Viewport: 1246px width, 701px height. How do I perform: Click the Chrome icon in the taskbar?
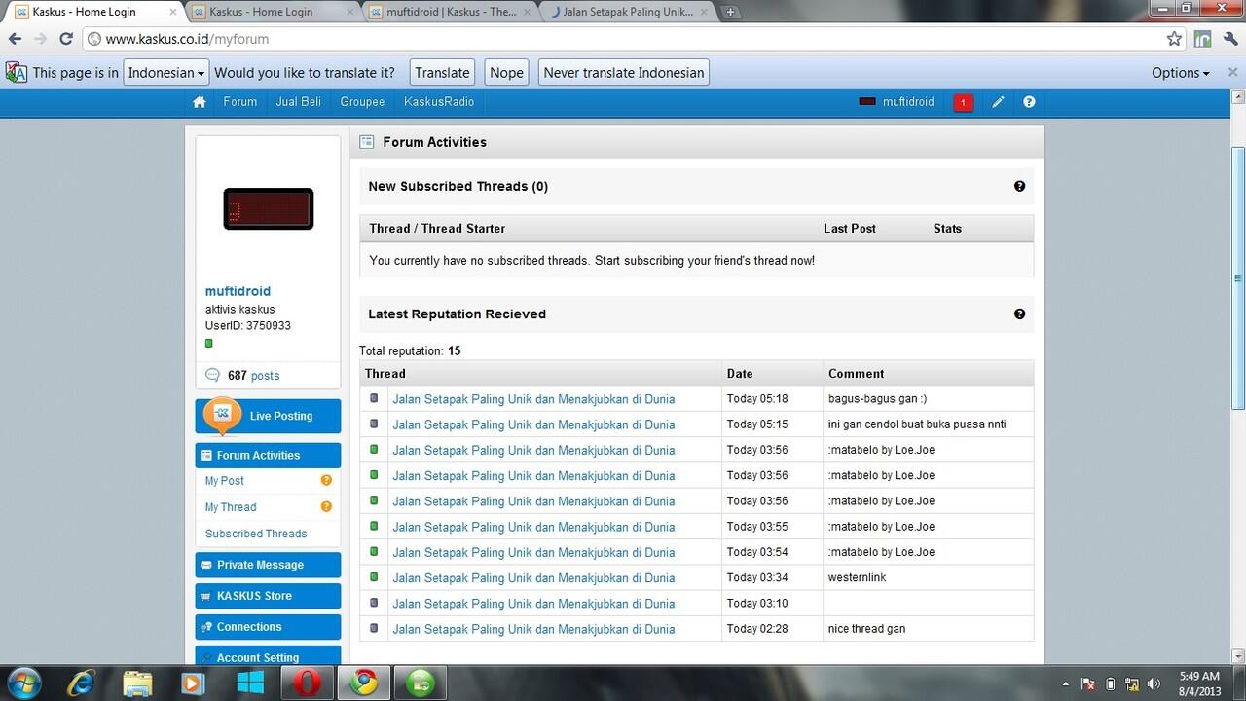364,683
